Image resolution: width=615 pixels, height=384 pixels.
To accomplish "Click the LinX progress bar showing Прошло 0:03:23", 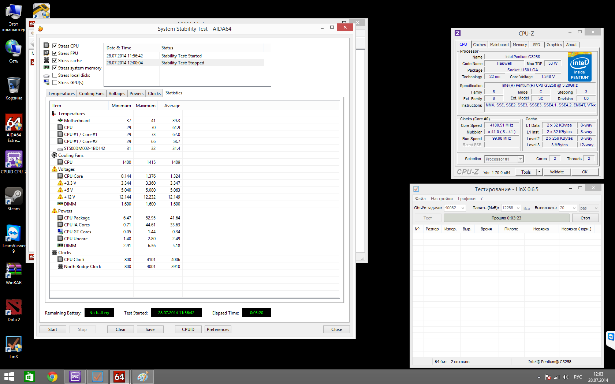I will [507, 218].
